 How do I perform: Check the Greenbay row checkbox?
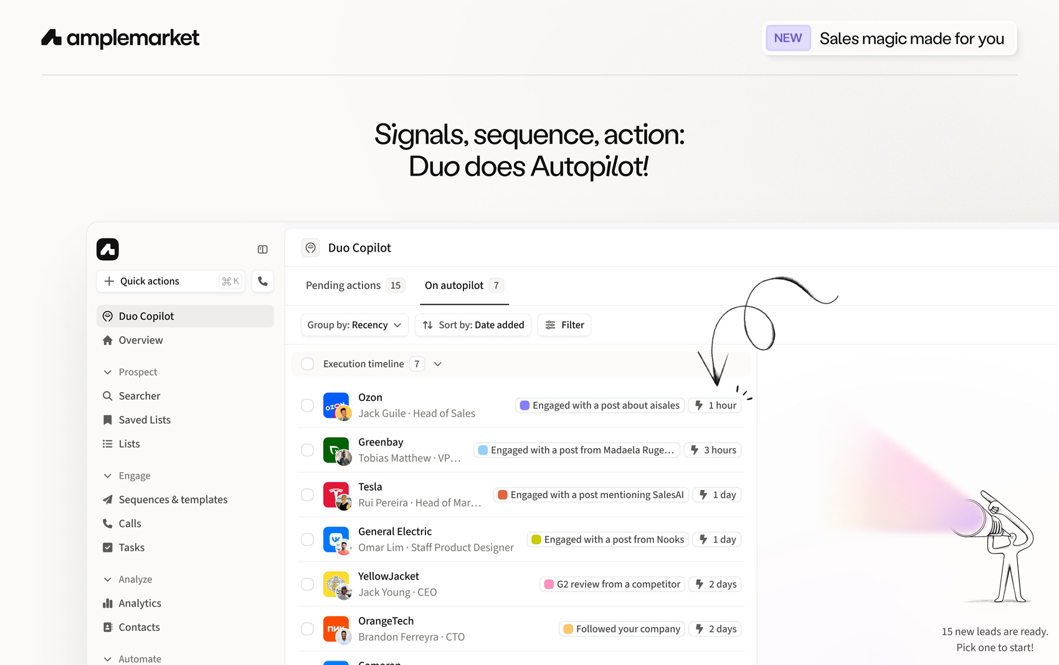point(308,450)
